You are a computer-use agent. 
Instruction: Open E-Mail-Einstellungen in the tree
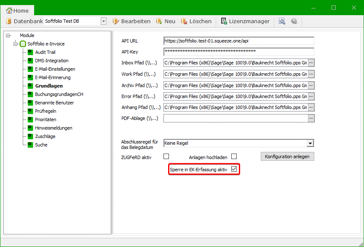(x=55, y=69)
